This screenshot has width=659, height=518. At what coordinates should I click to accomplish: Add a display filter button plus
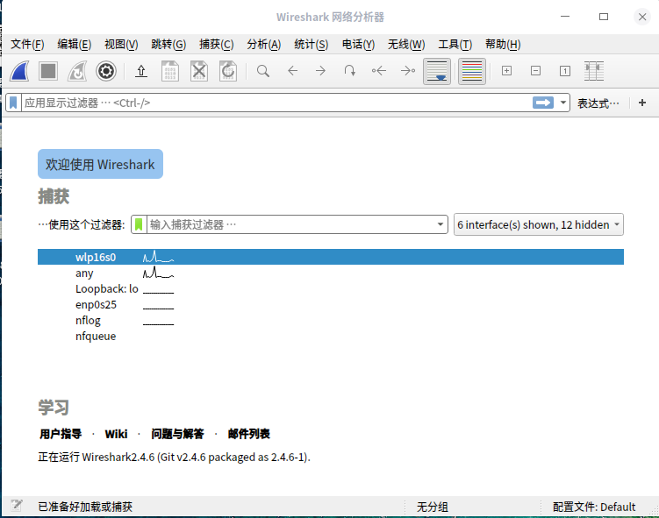tap(642, 103)
